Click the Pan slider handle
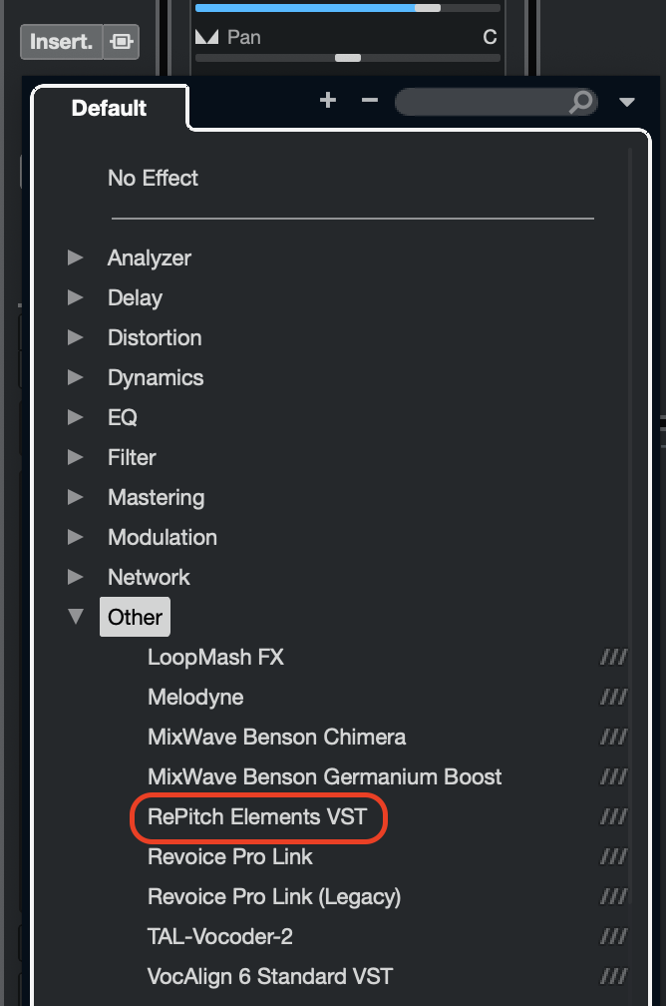Screen dimensions: 666x1006 pyautogui.click(x=348, y=58)
